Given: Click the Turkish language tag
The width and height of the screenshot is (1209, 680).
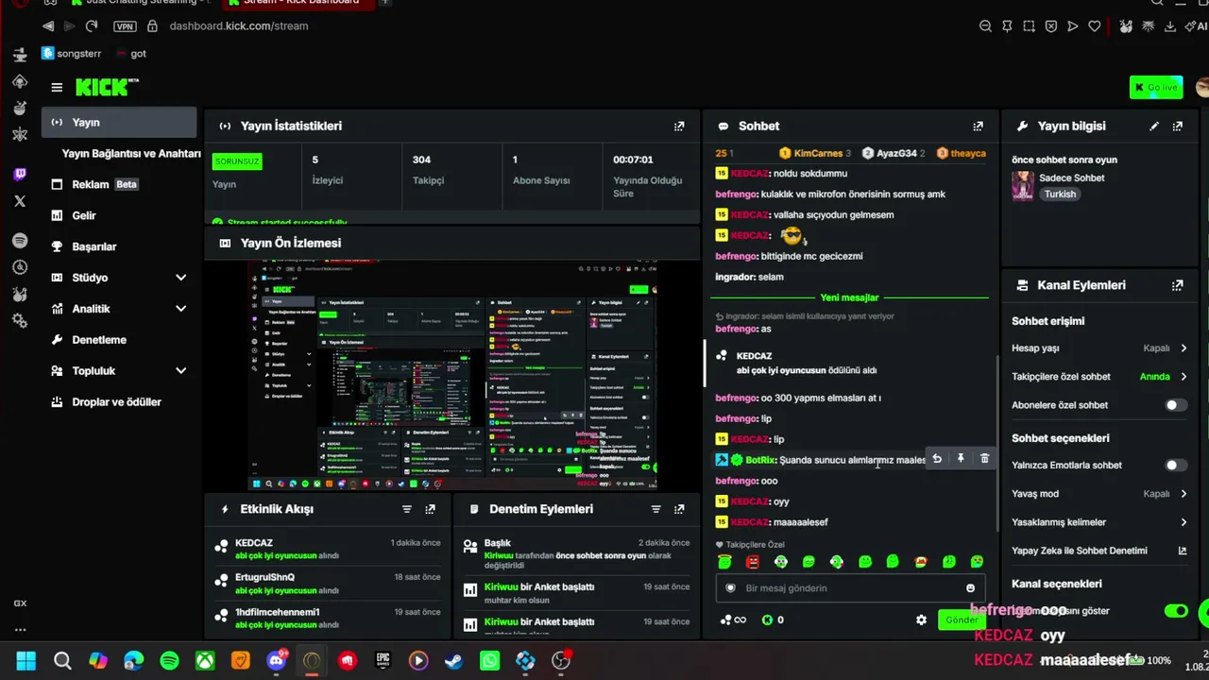Looking at the screenshot, I should tap(1060, 195).
